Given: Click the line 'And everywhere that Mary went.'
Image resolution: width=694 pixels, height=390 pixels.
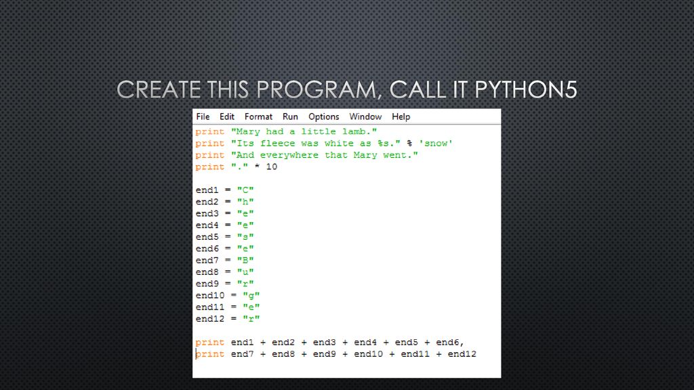Looking at the screenshot, I should (306, 155).
